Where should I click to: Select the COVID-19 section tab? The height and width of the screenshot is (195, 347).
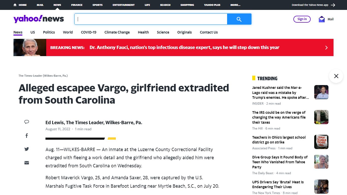tap(89, 32)
